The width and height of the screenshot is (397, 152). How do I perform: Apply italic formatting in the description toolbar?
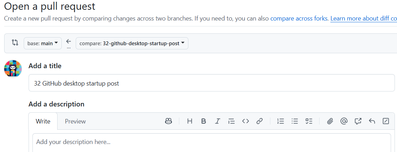(217, 121)
